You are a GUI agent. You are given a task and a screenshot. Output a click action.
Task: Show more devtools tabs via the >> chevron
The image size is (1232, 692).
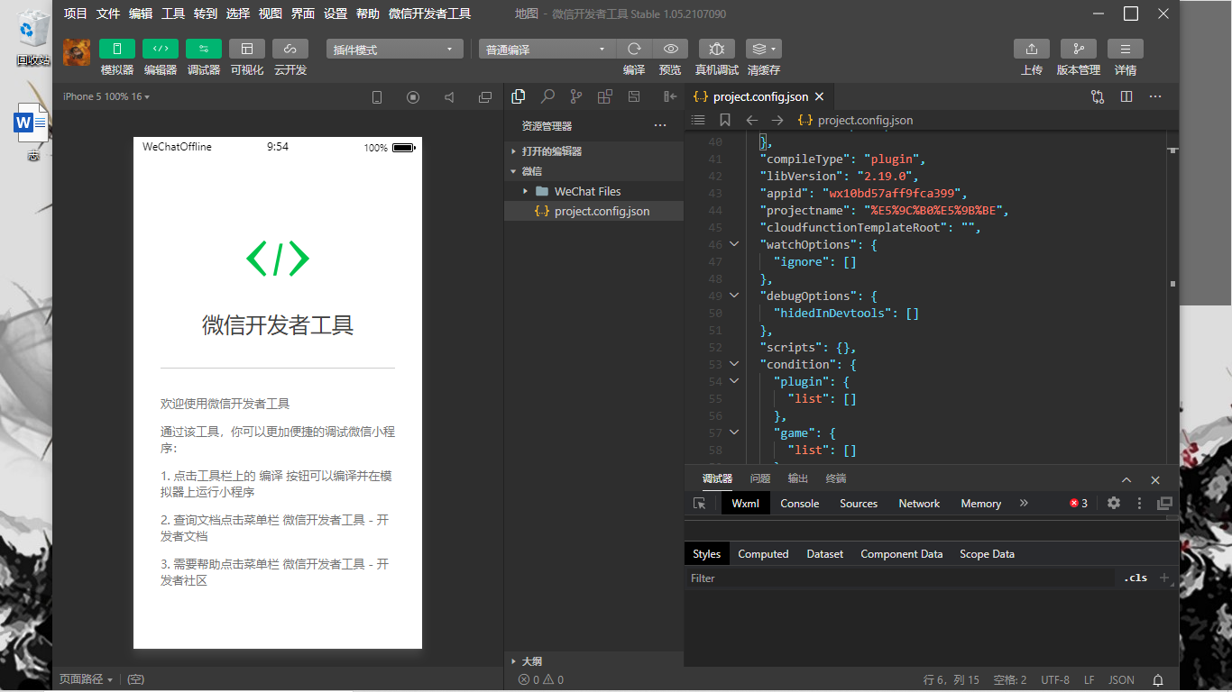1024,504
